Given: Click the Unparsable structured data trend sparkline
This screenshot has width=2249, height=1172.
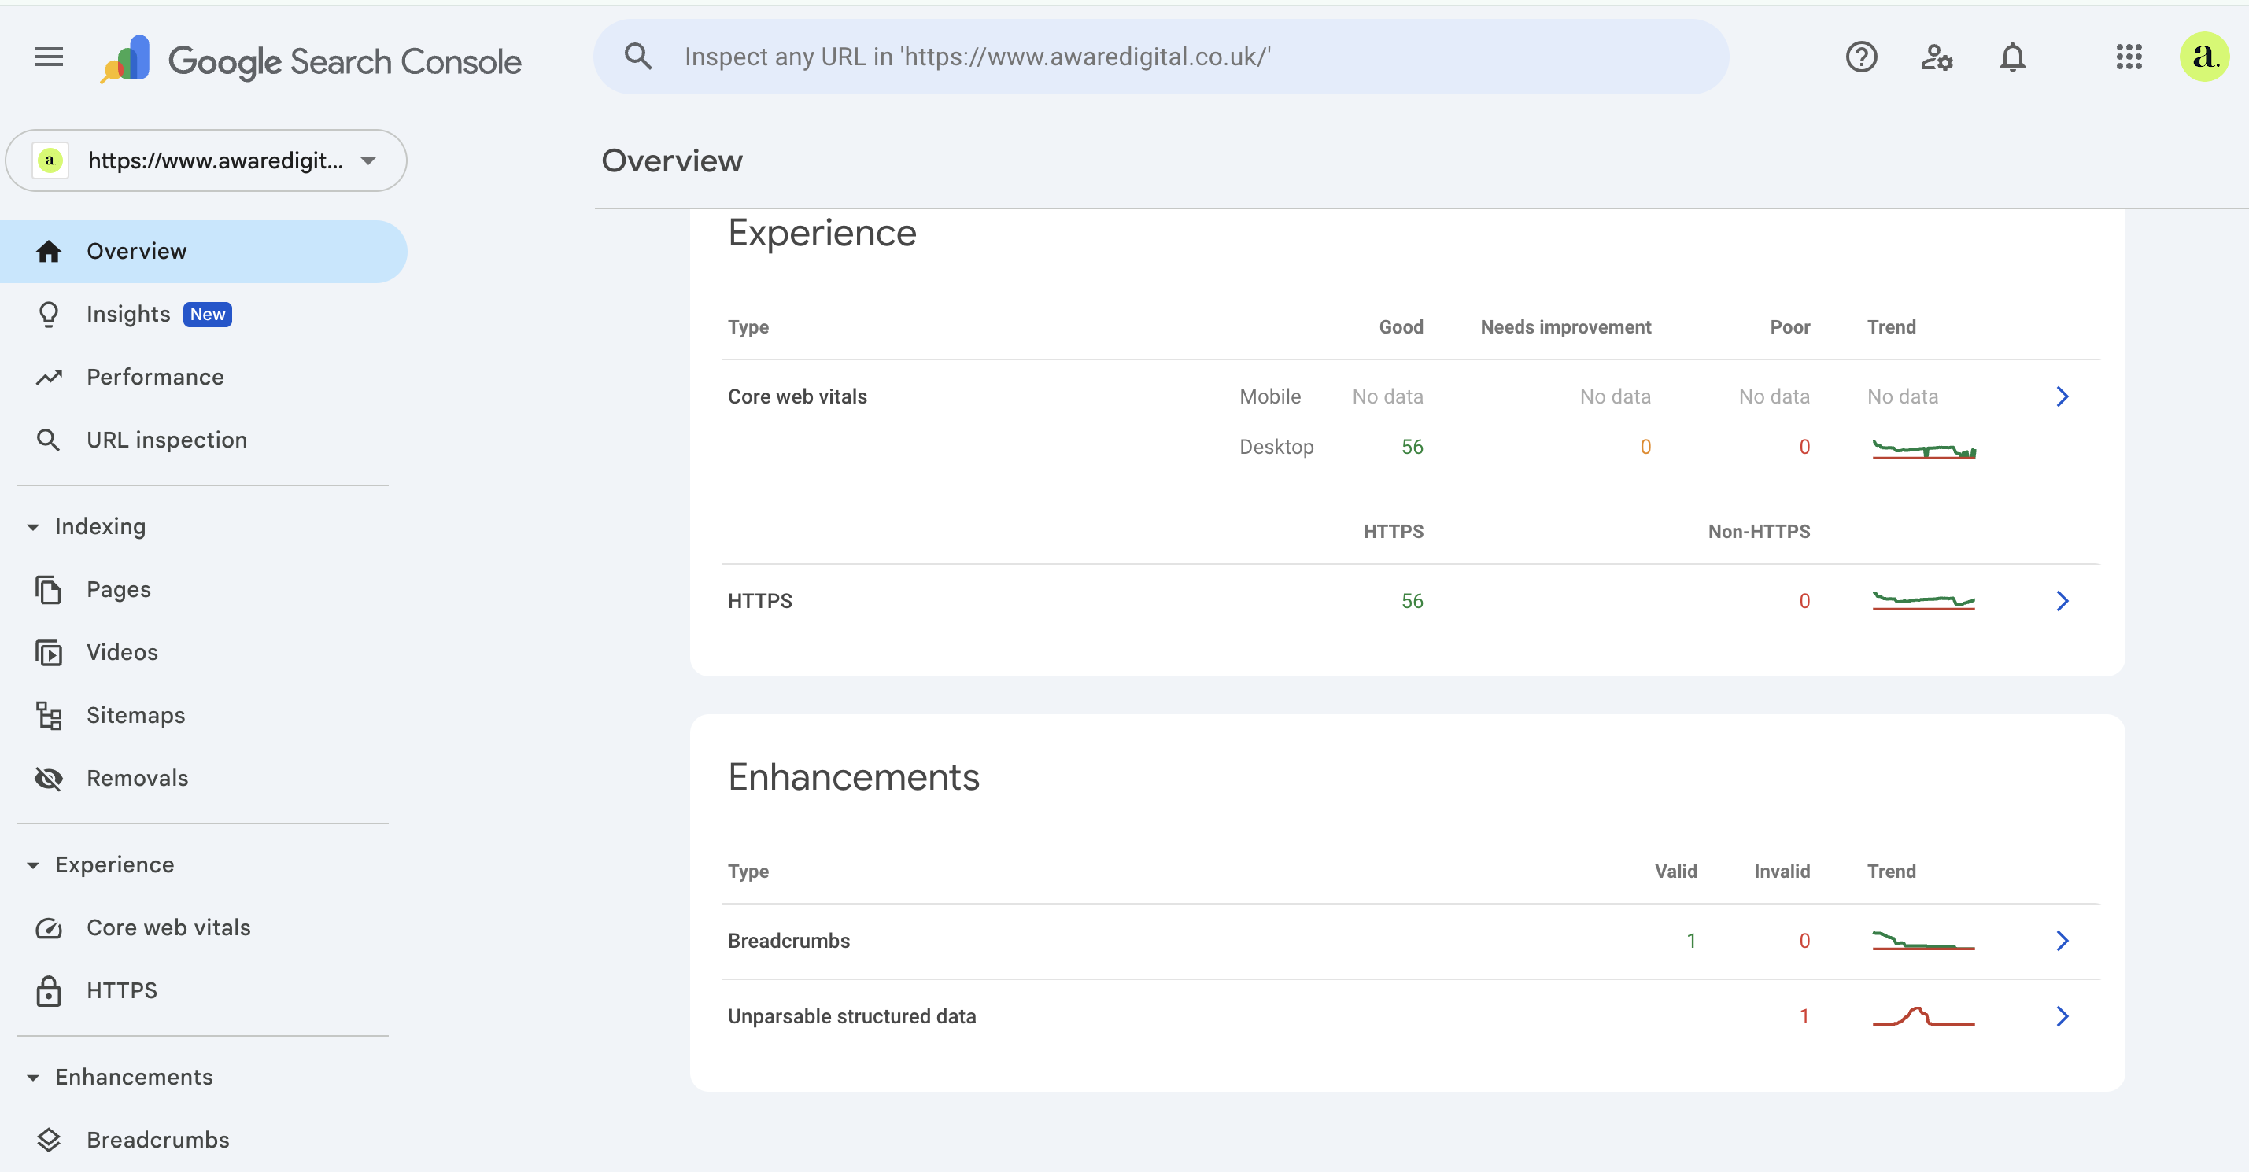Looking at the screenshot, I should point(1923,1017).
